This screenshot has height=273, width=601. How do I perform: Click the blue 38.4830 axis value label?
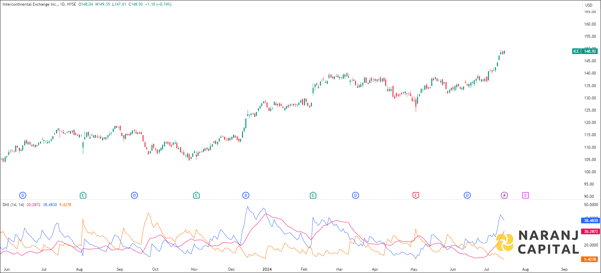click(591, 221)
